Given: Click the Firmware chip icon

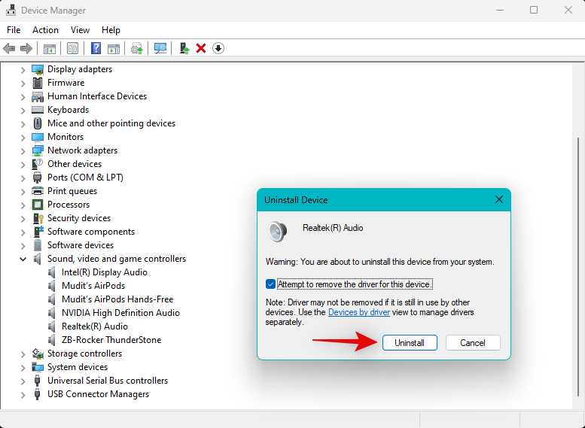Looking at the screenshot, I should pyautogui.click(x=38, y=83).
